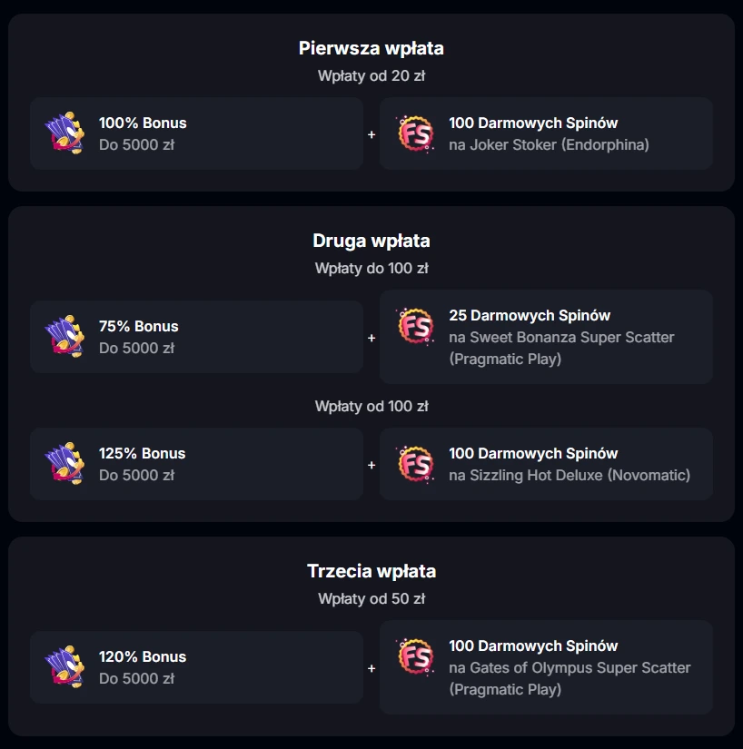Click the 100% Bonus joker icon
Viewport: 743px width, 749px height.
[x=64, y=133]
